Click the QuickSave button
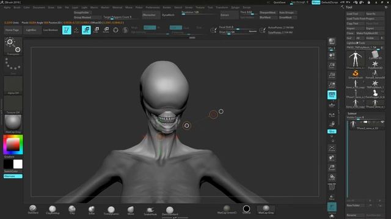The image size is (391, 219). coord(280,2)
